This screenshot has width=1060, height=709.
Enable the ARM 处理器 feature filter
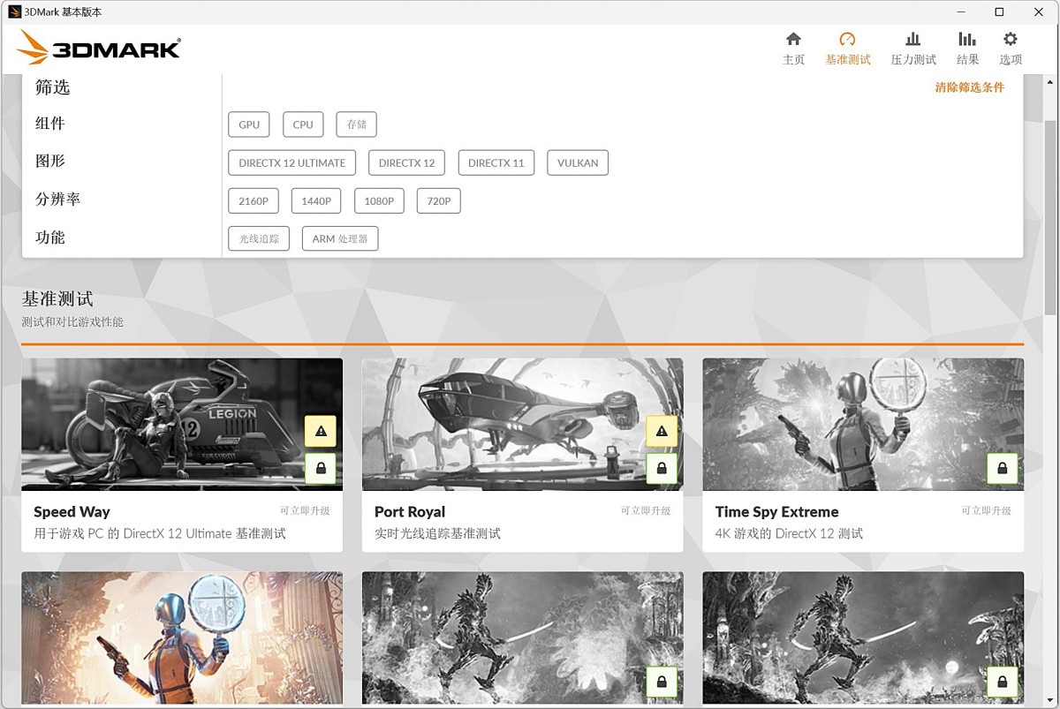(339, 238)
